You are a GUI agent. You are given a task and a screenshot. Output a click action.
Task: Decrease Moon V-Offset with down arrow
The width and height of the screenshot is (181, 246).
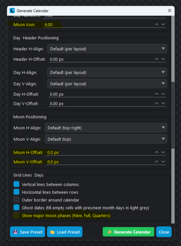coord(163,162)
